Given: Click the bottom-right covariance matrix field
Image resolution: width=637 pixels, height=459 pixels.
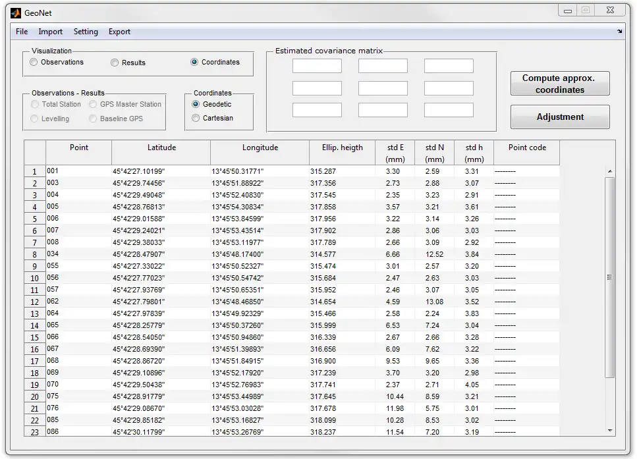Looking at the screenshot, I should [449, 110].
